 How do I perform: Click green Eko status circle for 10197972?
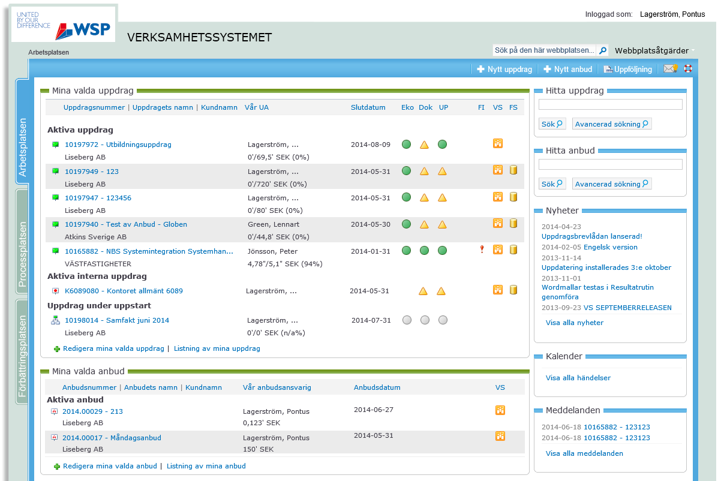(407, 145)
